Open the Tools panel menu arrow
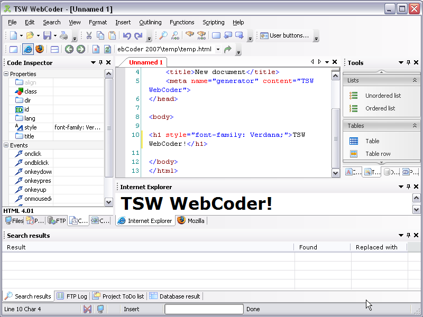The width and height of the screenshot is (423, 317). [401, 62]
